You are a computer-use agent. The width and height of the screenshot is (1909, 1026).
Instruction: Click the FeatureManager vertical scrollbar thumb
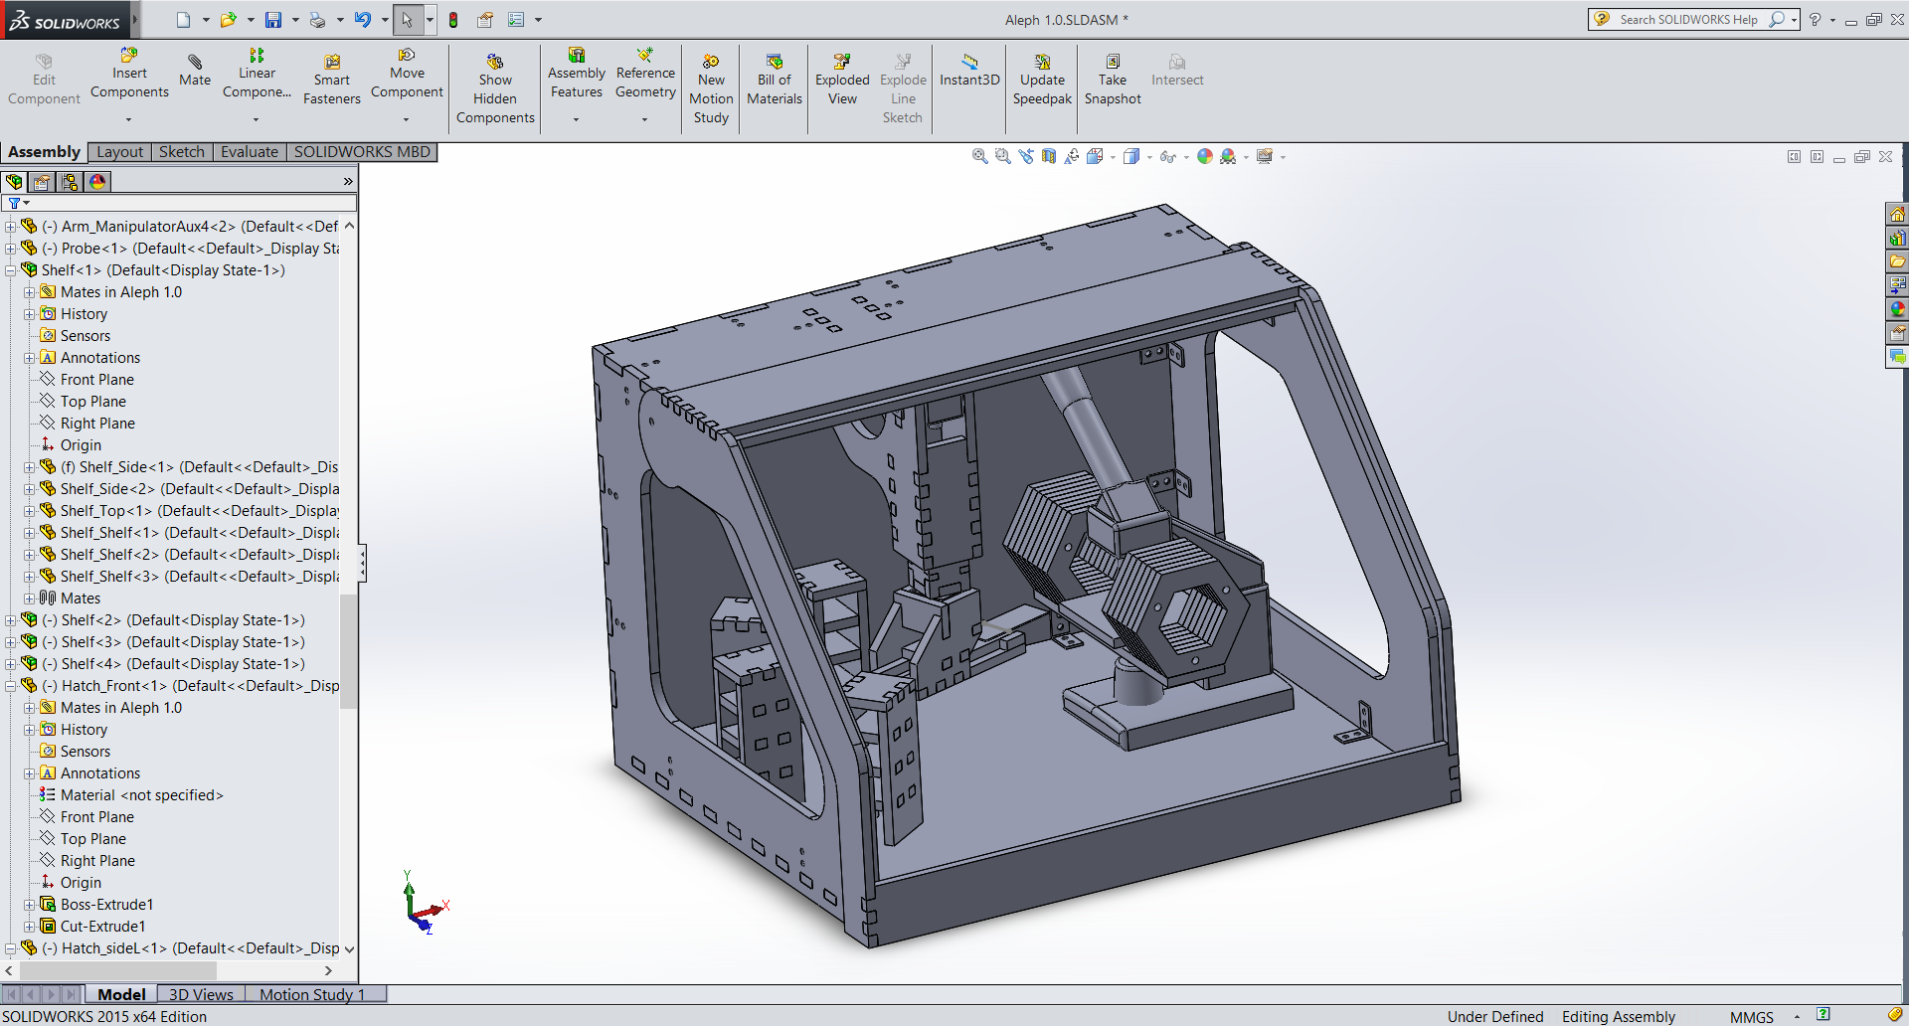click(349, 651)
